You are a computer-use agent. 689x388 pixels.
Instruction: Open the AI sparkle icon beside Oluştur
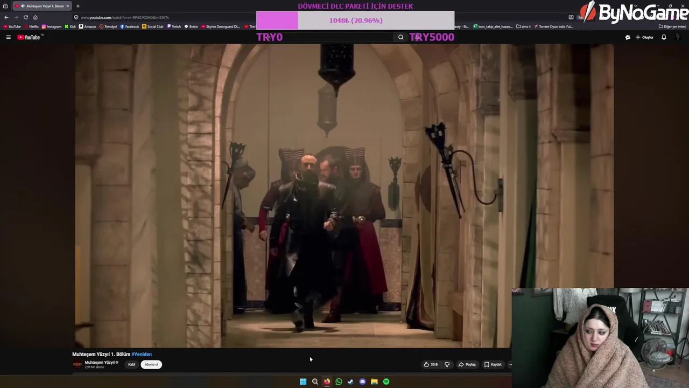(628, 37)
